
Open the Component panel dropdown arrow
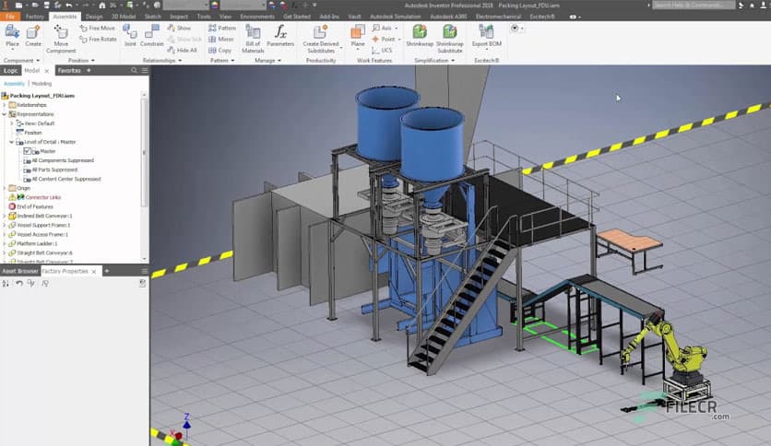(38, 61)
